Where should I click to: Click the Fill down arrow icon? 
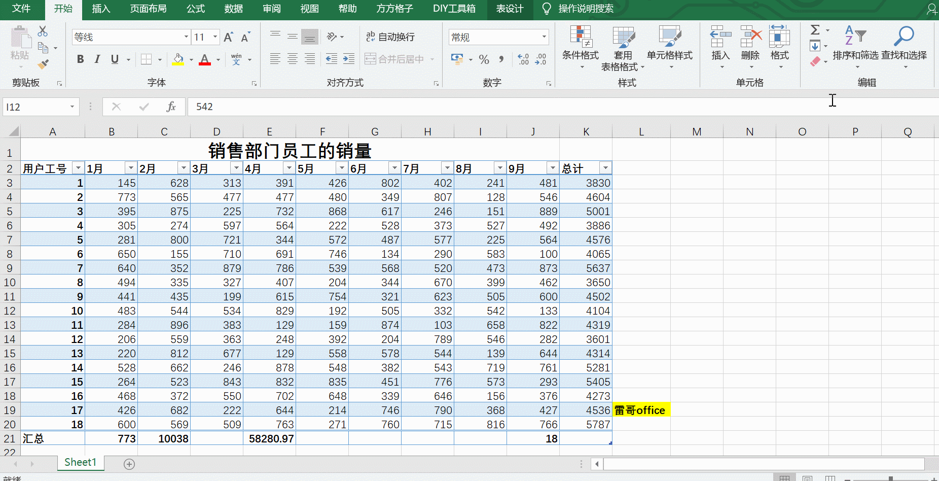pos(815,46)
